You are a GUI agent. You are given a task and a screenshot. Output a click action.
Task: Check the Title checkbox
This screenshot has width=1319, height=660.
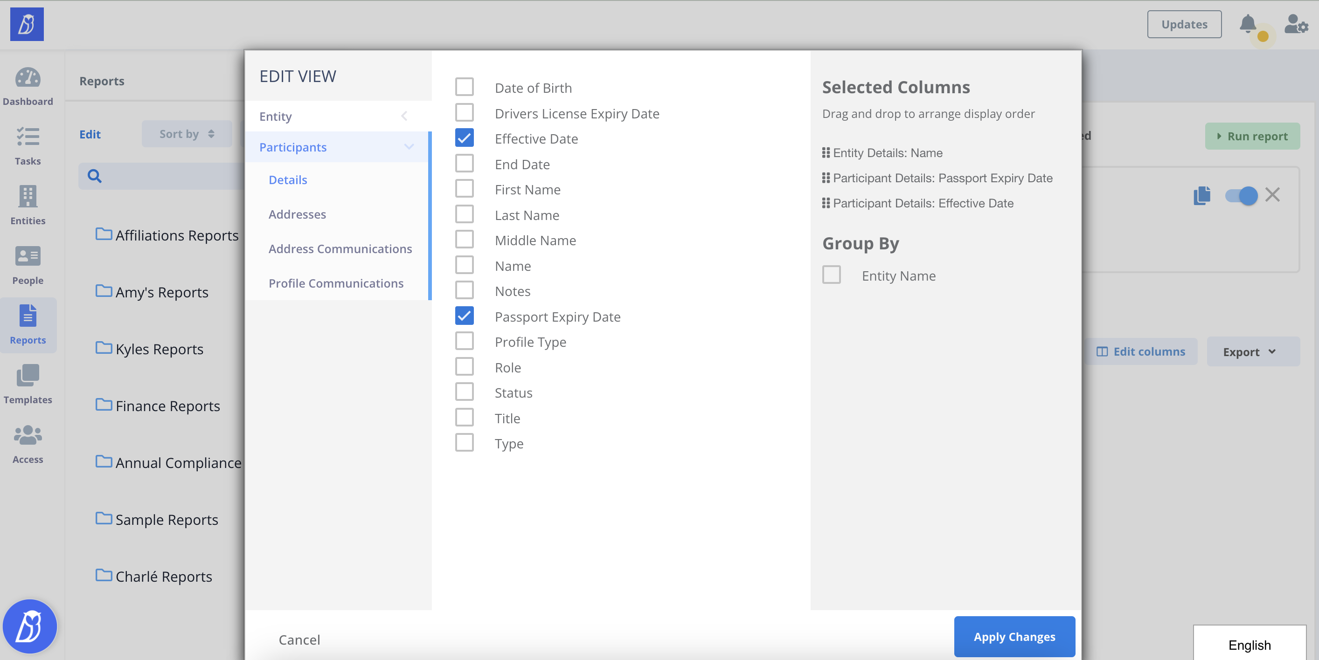tap(465, 417)
